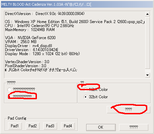Click the CPU Intel Celeron line
Image resolution: width=154 pixels, height=134 pixels.
(39, 26)
